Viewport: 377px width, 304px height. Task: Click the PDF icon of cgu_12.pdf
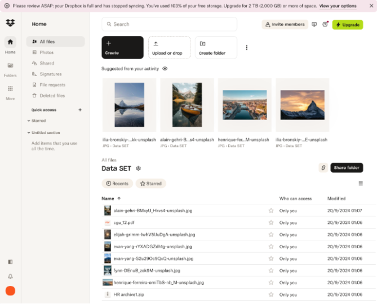pyautogui.click(x=108, y=222)
